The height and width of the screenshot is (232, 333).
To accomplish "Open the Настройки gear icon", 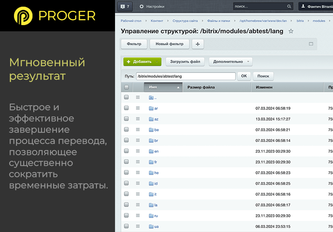I will (141, 6).
